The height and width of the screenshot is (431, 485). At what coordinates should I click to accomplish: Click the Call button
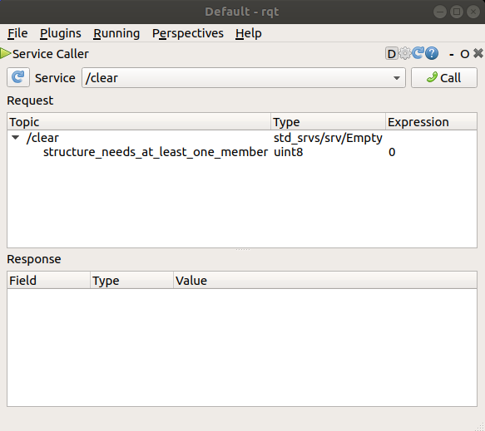click(x=444, y=78)
